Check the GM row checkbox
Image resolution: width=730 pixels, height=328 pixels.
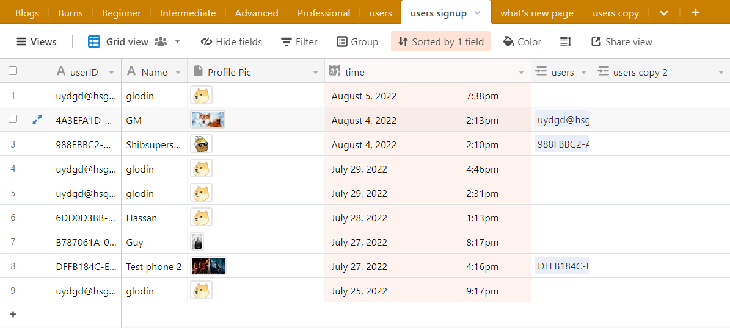tap(13, 119)
